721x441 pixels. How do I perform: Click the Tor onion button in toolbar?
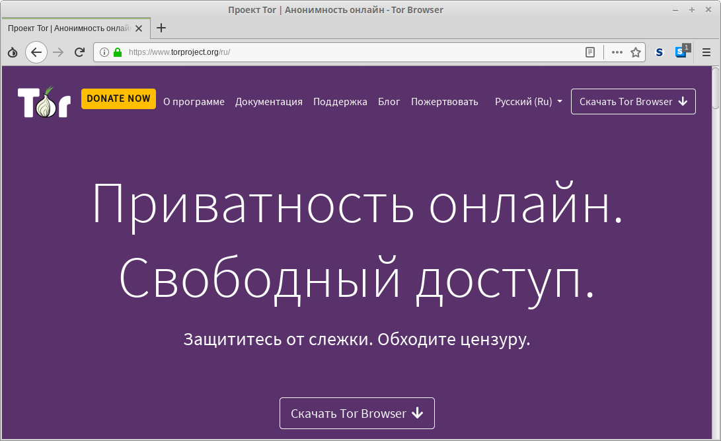pos(12,52)
